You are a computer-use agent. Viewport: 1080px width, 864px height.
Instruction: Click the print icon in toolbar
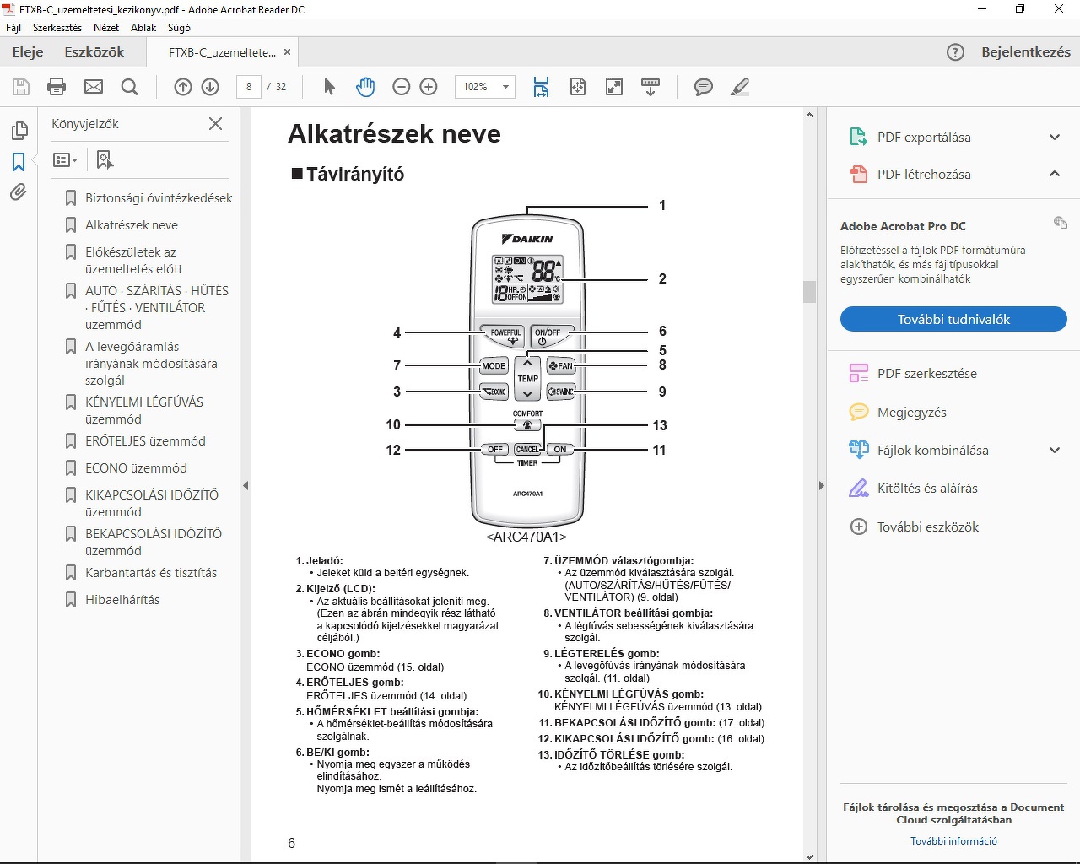57,87
